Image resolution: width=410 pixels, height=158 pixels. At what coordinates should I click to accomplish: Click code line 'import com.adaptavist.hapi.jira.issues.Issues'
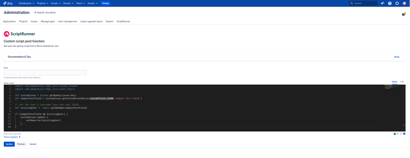[x=46, y=86]
